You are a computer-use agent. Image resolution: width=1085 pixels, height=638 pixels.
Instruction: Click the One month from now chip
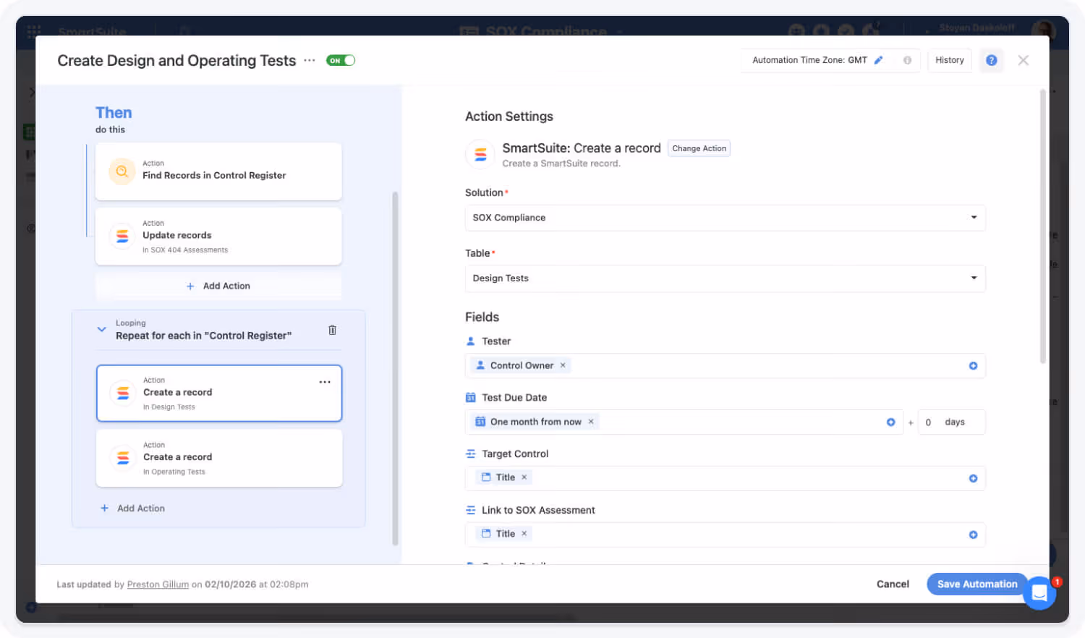535,422
